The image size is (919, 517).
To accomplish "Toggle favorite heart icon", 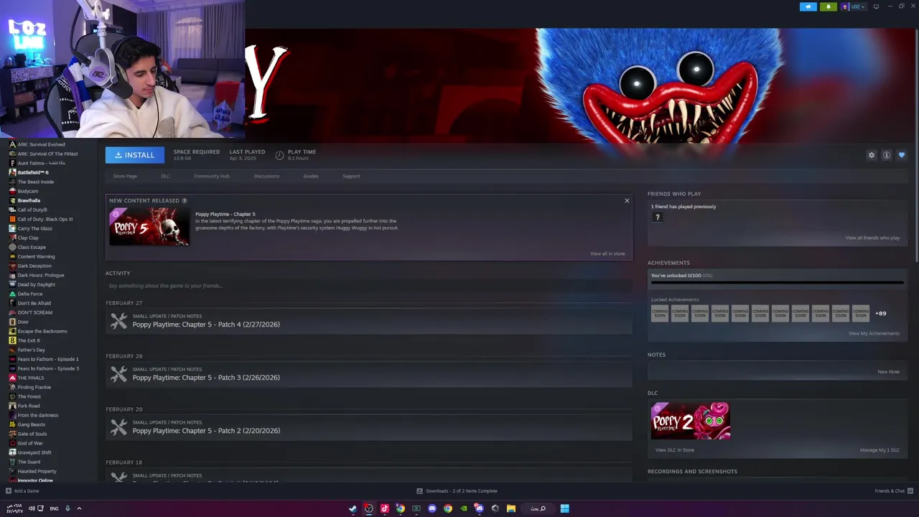I will click(902, 155).
